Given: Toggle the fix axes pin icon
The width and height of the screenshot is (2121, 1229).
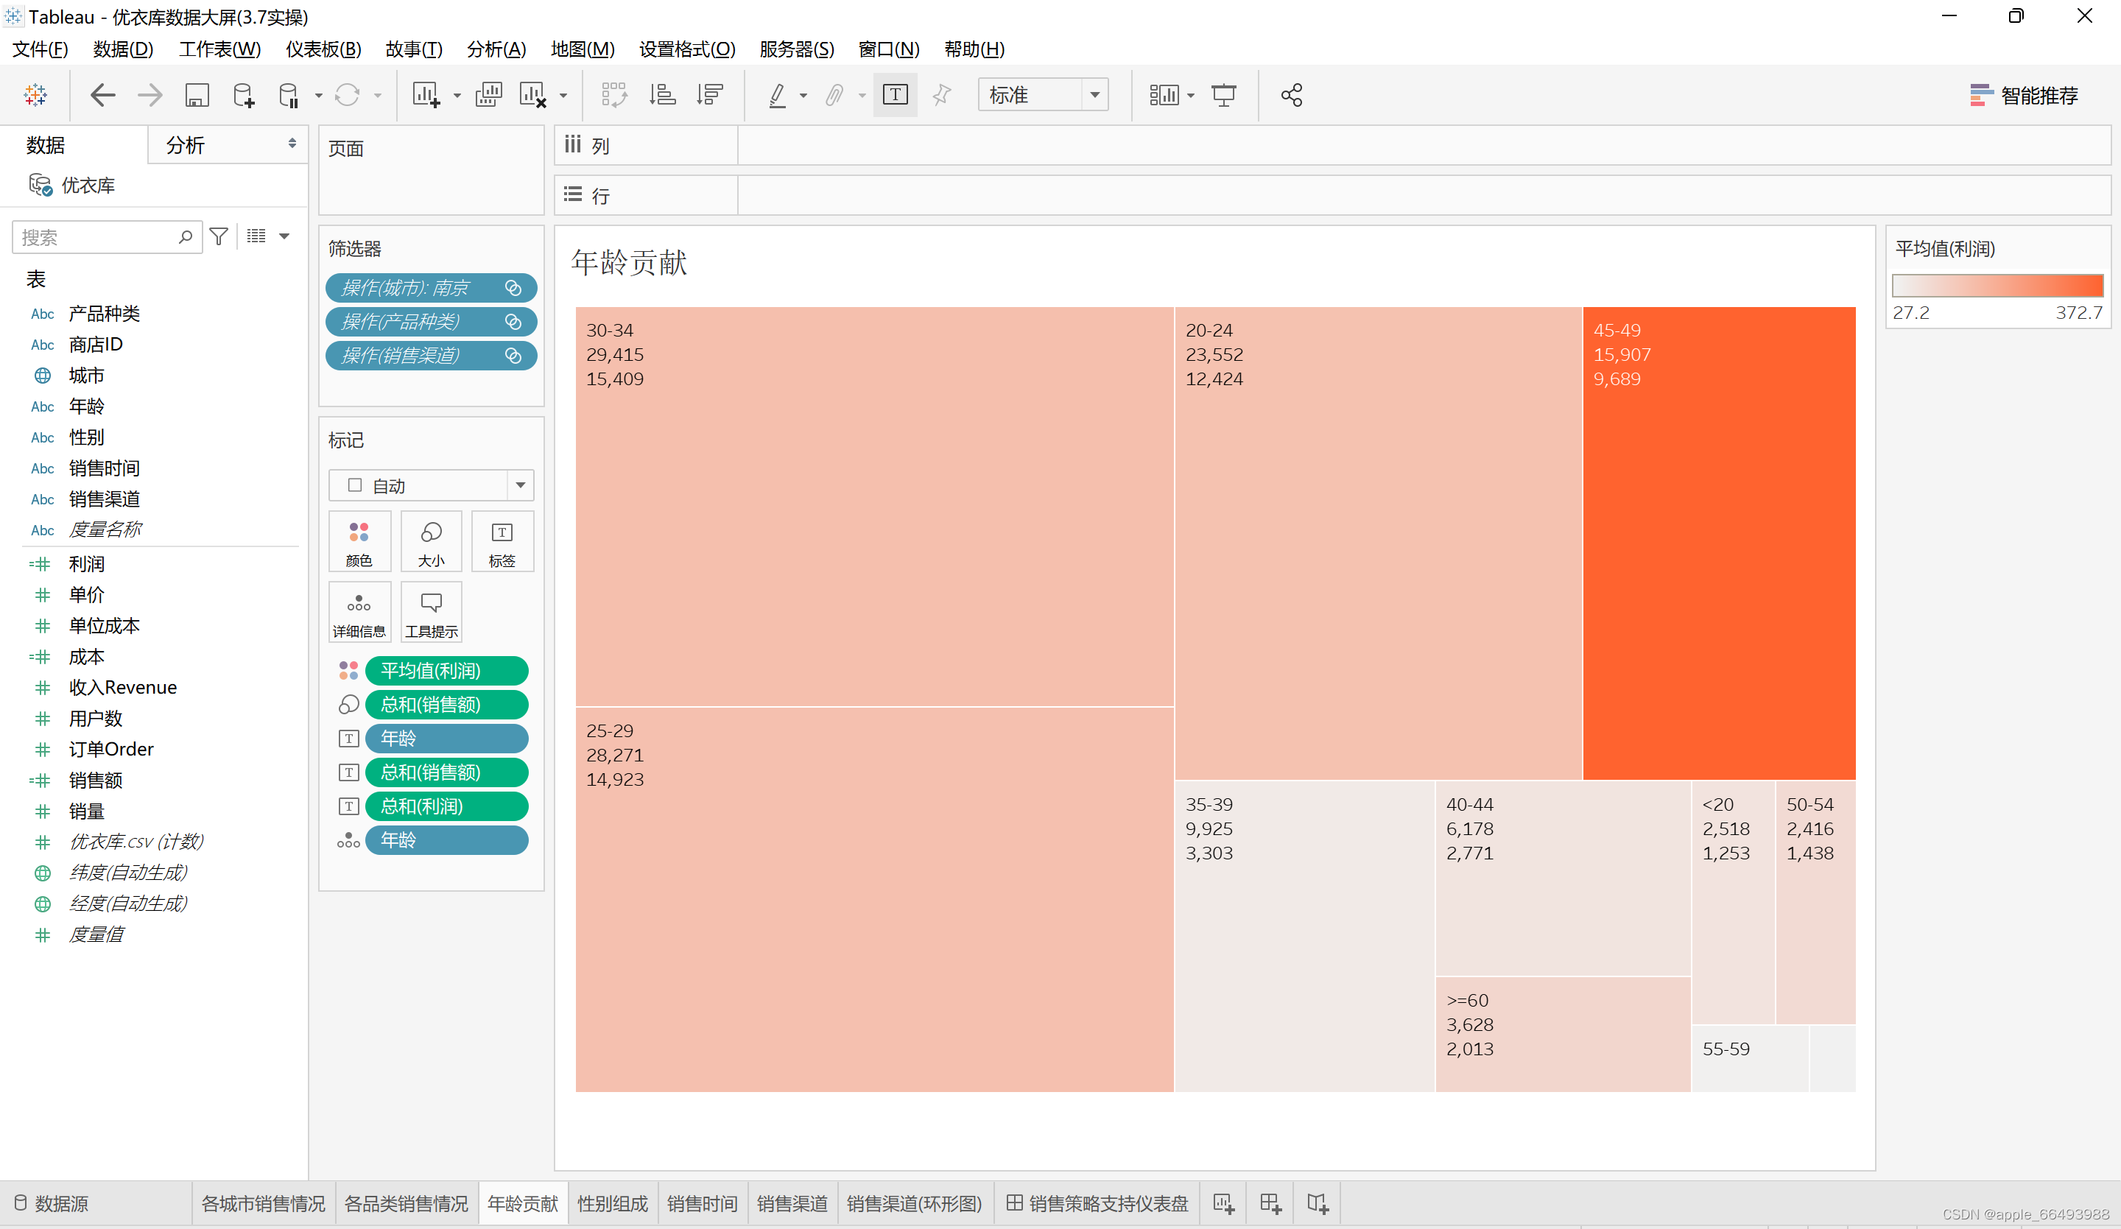Looking at the screenshot, I should tap(942, 95).
